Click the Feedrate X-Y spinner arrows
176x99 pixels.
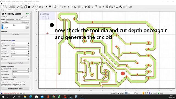(29, 51)
